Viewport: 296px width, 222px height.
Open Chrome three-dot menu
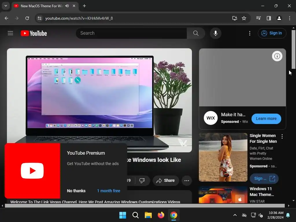pos(290,18)
